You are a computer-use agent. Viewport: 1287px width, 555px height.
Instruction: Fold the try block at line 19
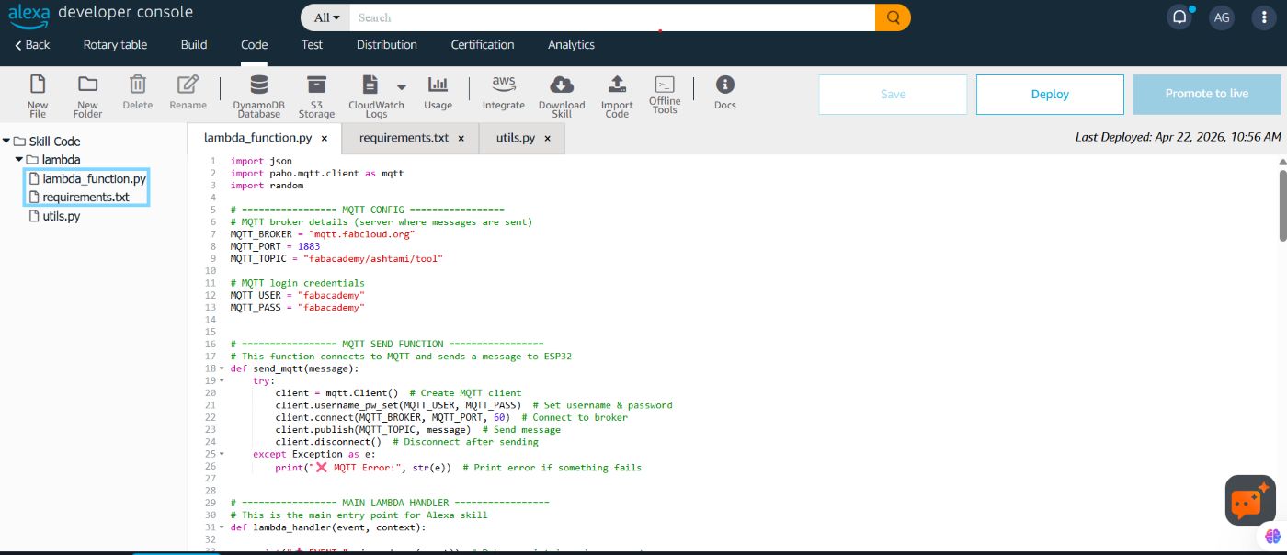click(x=222, y=380)
